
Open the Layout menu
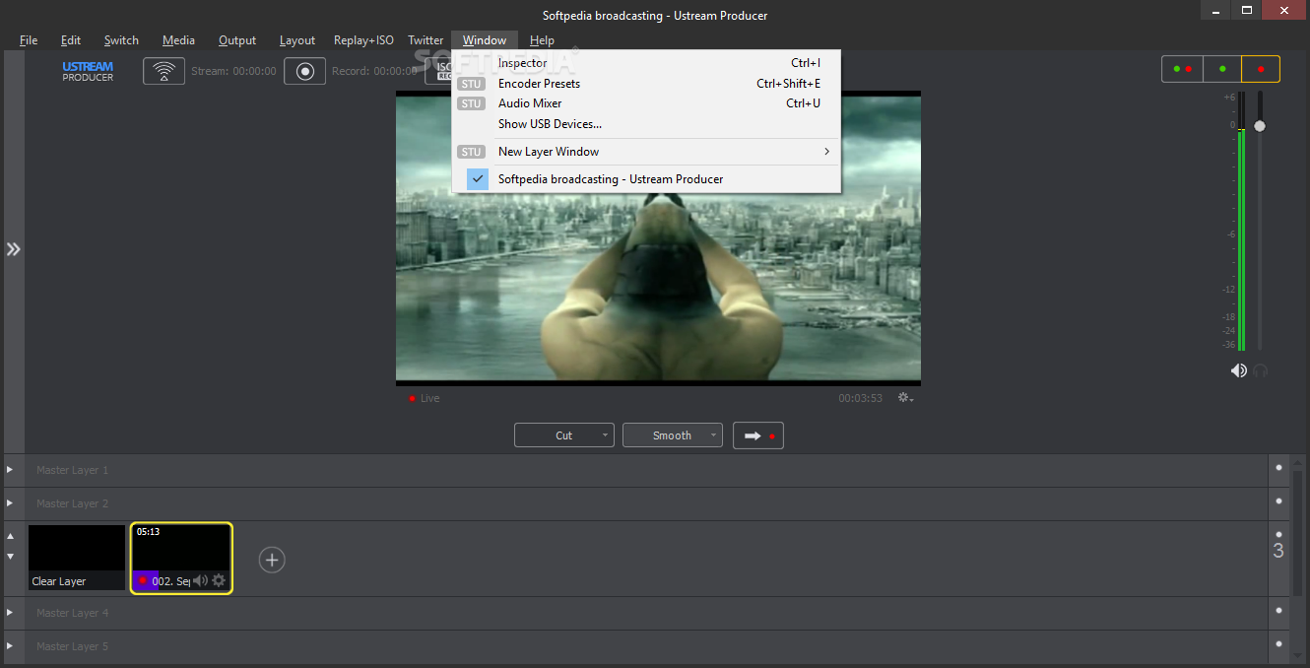point(297,40)
